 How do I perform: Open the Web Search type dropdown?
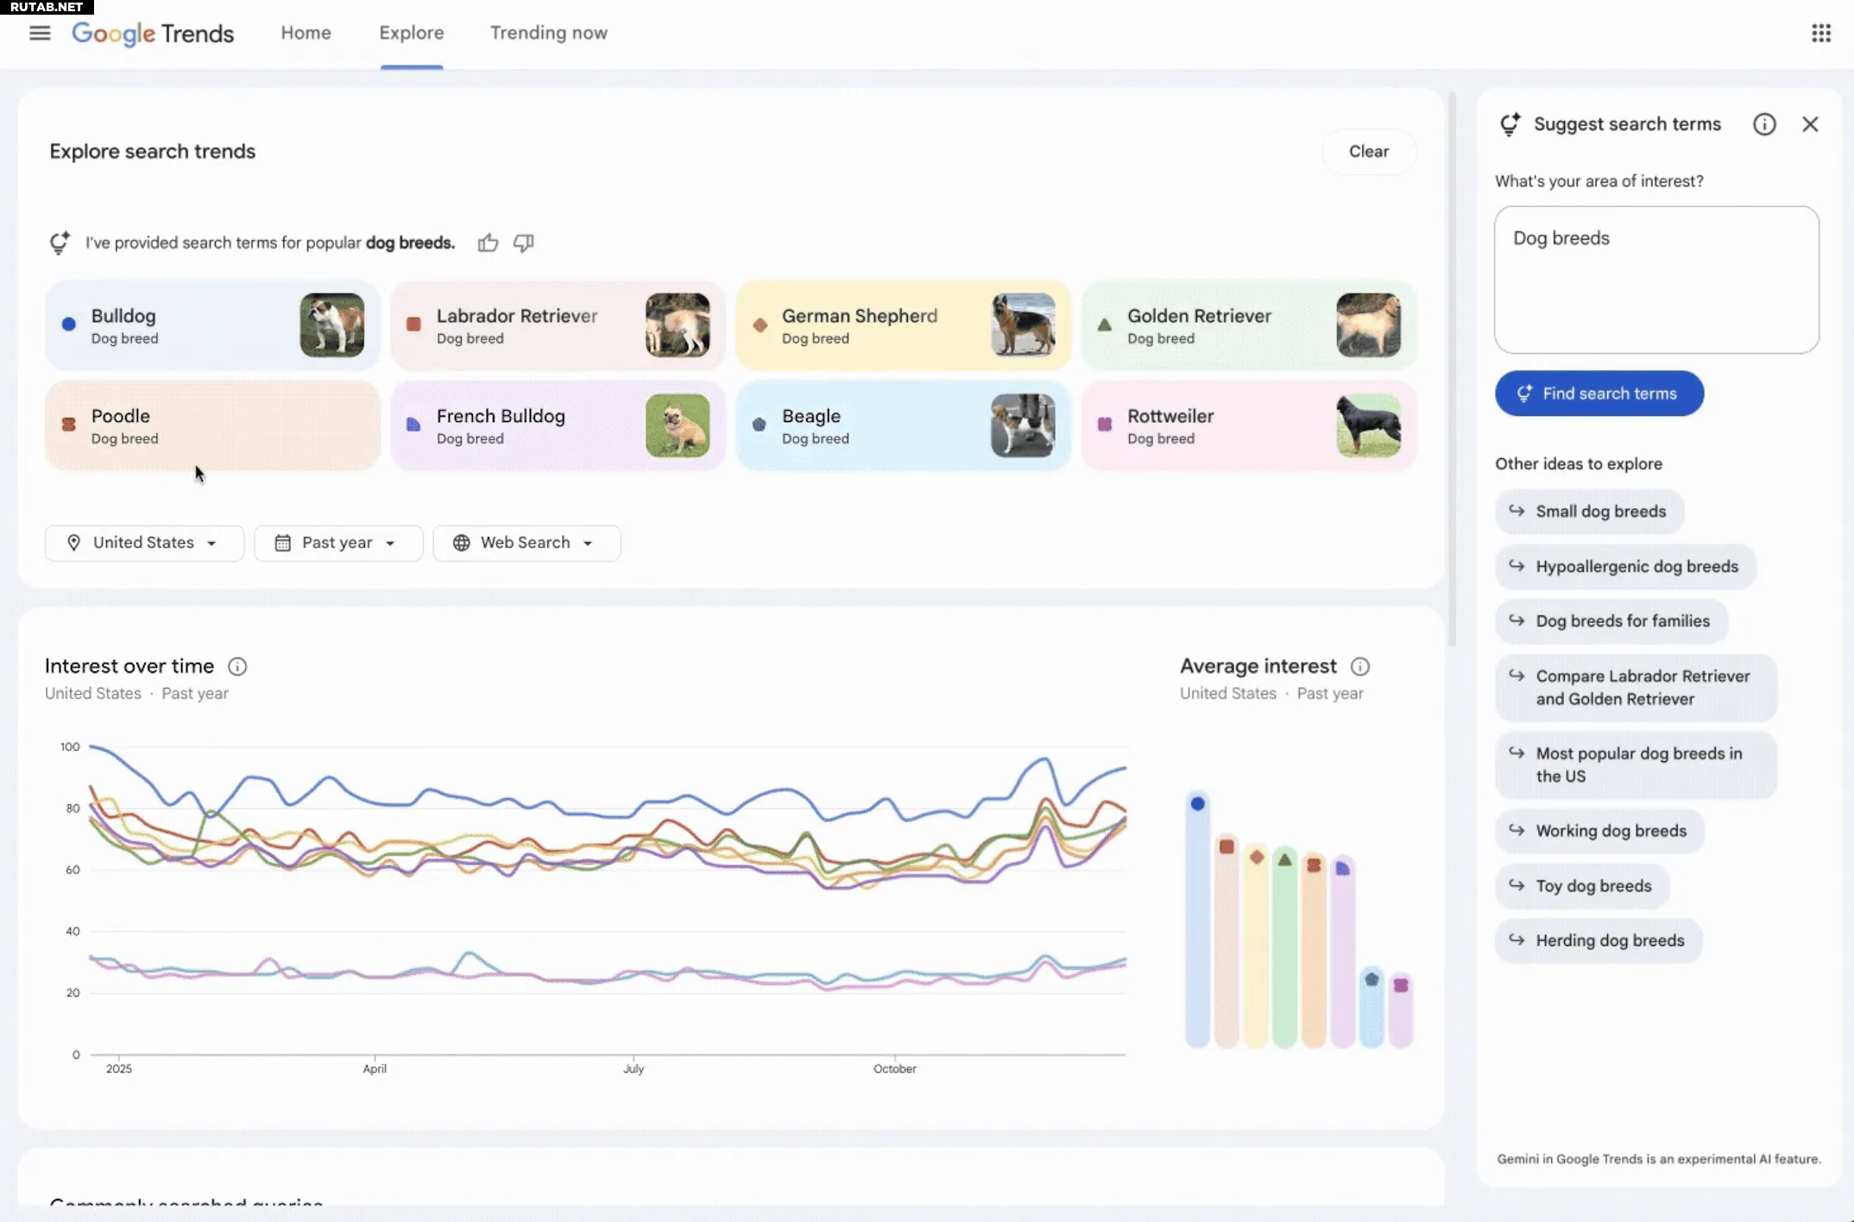(x=526, y=543)
